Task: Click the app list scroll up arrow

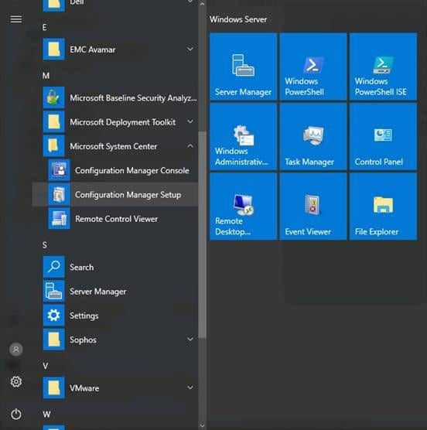Action: 203,4
